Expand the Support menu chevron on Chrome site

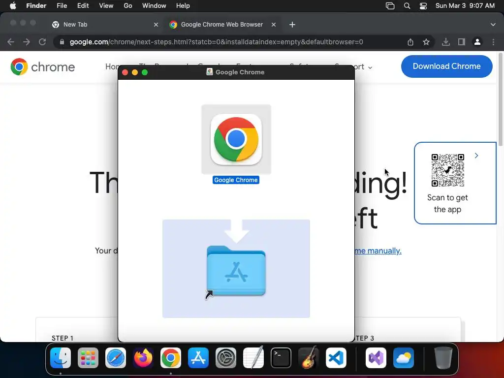pos(370,67)
